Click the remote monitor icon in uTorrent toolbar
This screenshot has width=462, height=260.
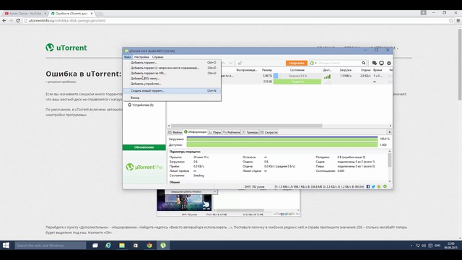coord(382,63)
